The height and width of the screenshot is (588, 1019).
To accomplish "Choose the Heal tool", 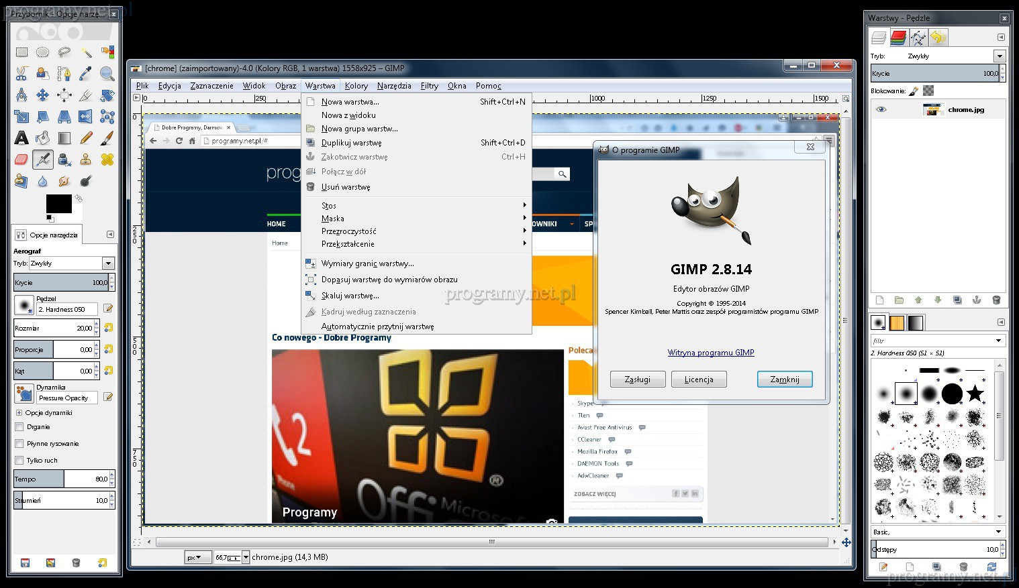I will pos(107,160).
